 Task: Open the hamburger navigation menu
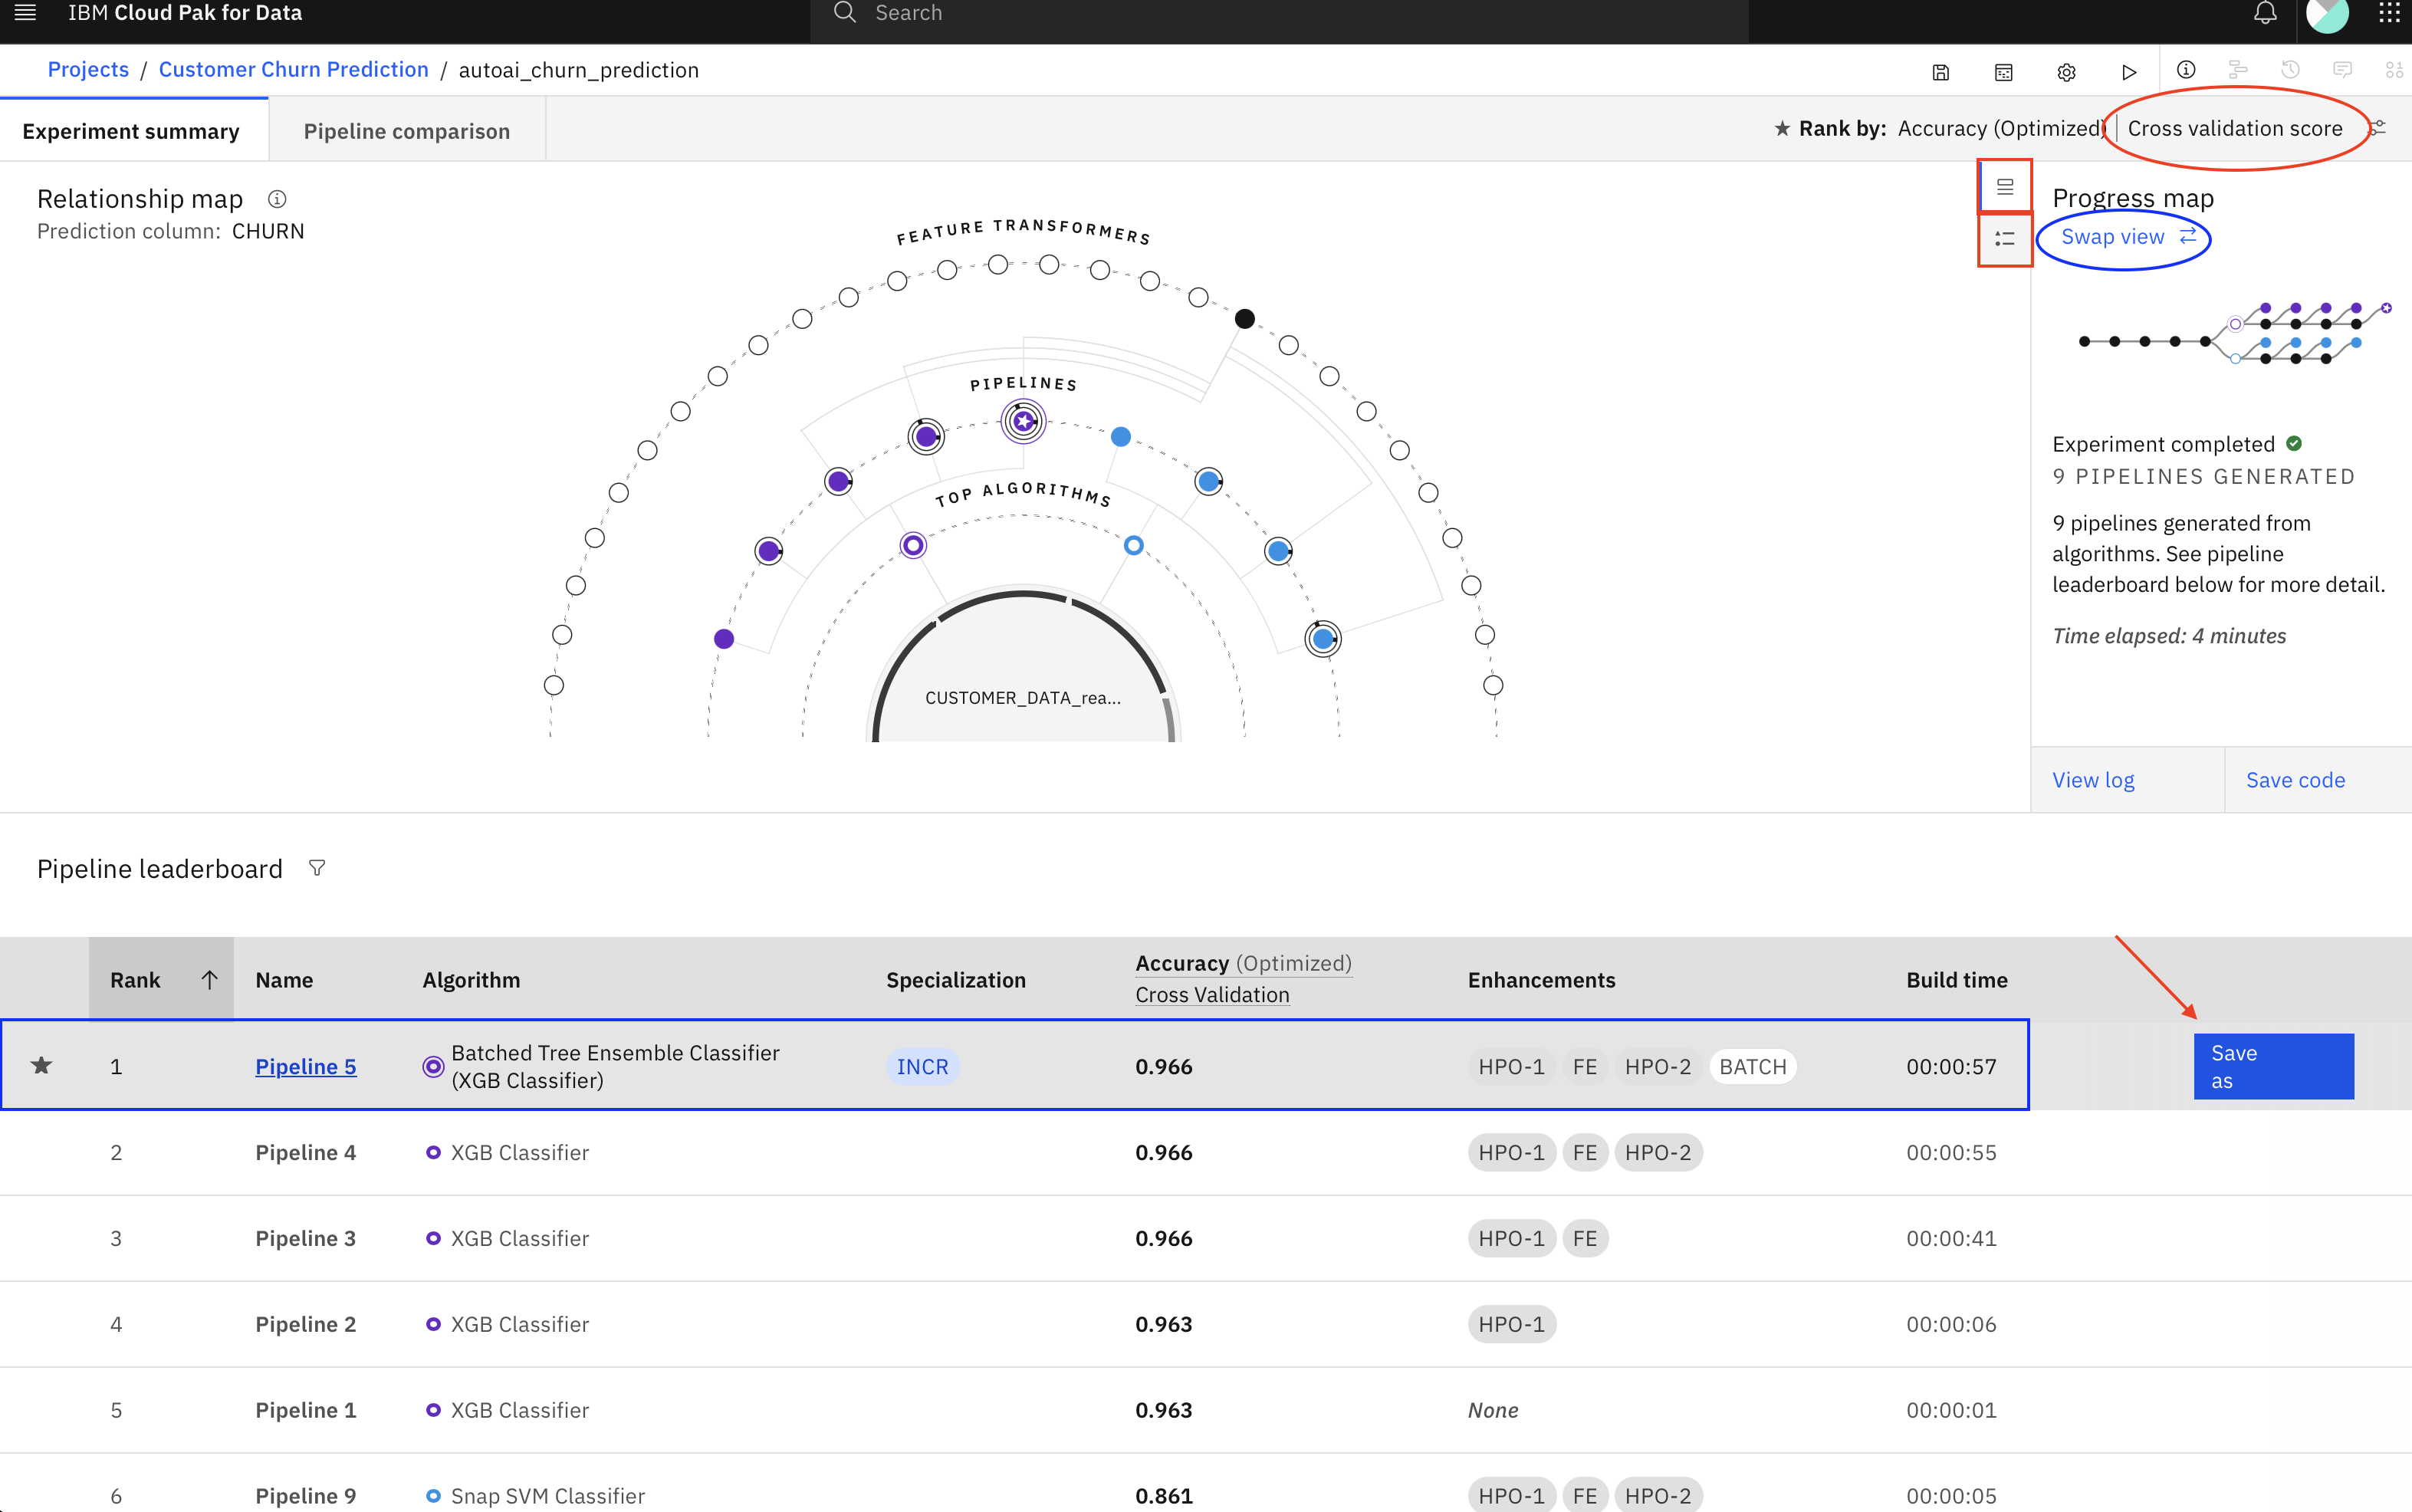(25, 13)
